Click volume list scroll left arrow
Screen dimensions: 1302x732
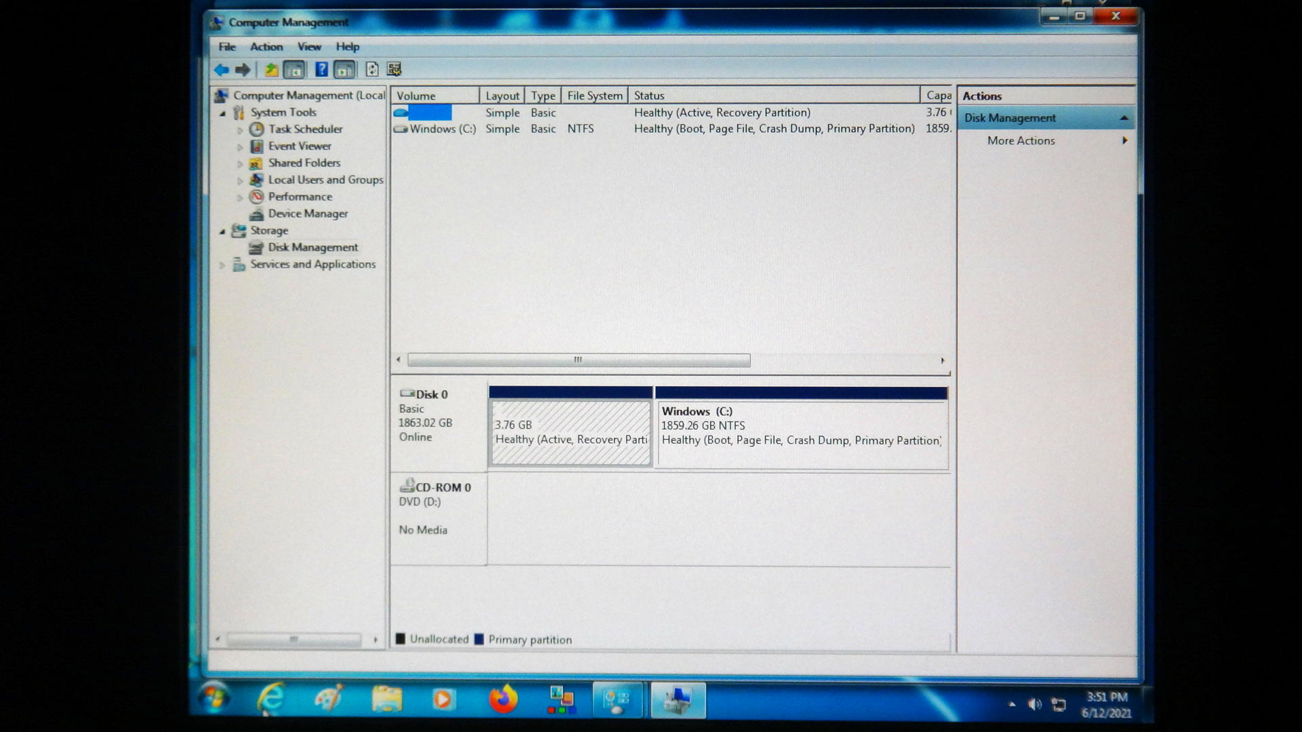click(399, 360)
